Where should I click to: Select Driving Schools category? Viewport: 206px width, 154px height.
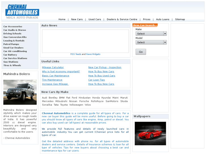12,34
